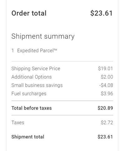The width and height of the screenshot is (126, 151).
Task: Click the Shipping Service Price label
Action: (x=36, y=69)
